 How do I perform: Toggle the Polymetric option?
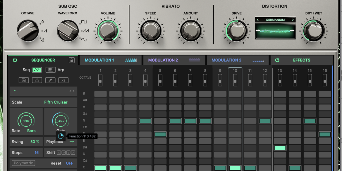tap(23, 163)
